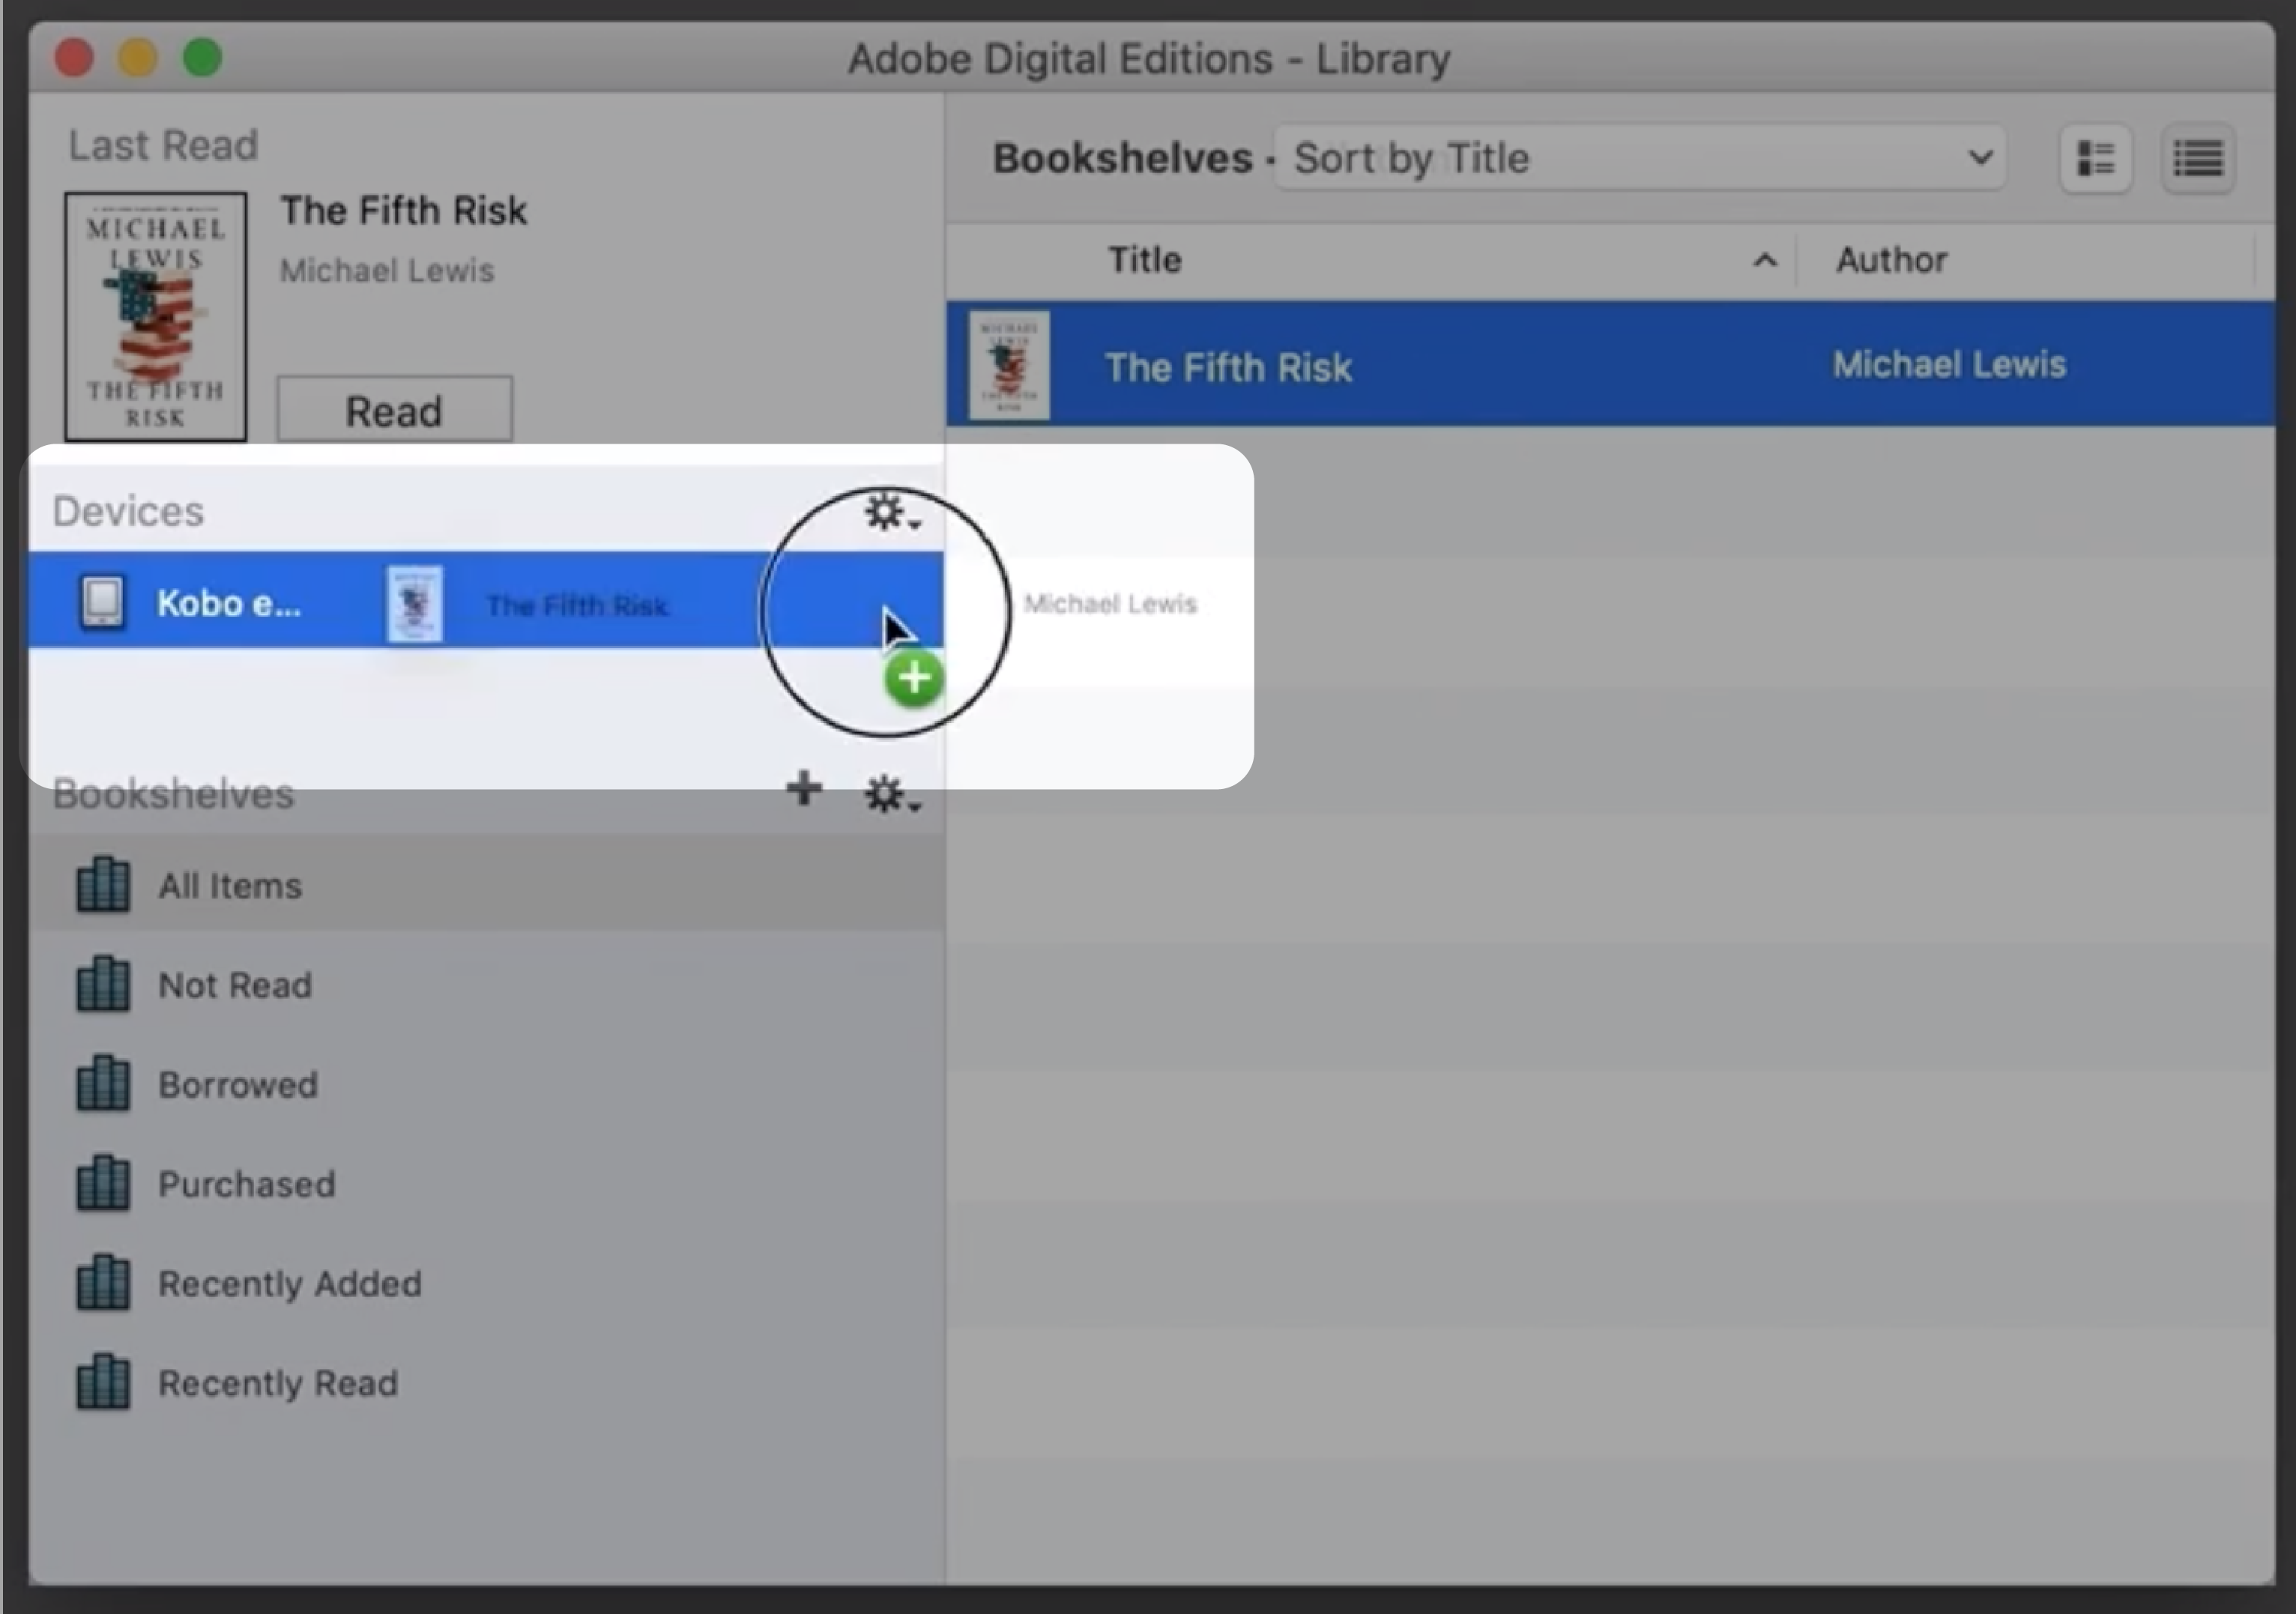Click the Devices section settings gear icon

(883, 512)
